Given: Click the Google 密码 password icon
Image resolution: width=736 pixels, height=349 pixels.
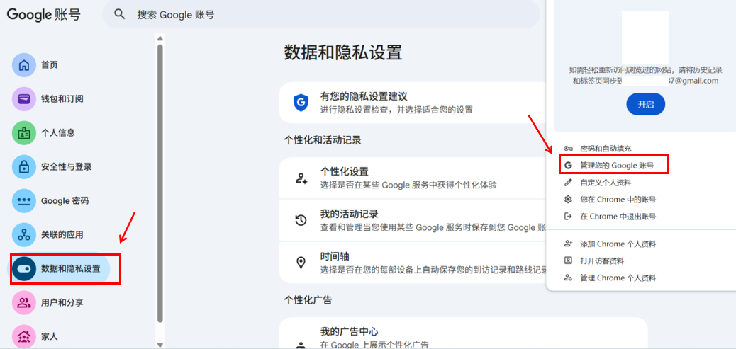Looking at the screenshot, I should [24, 200].
